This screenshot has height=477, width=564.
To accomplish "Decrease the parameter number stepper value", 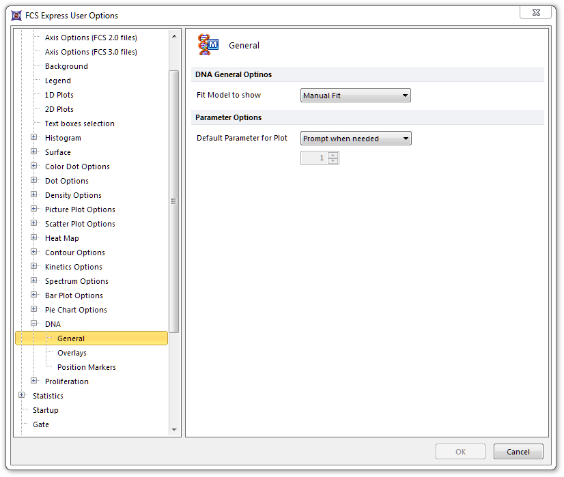I will pyautogui.click(x=333, y=160).
